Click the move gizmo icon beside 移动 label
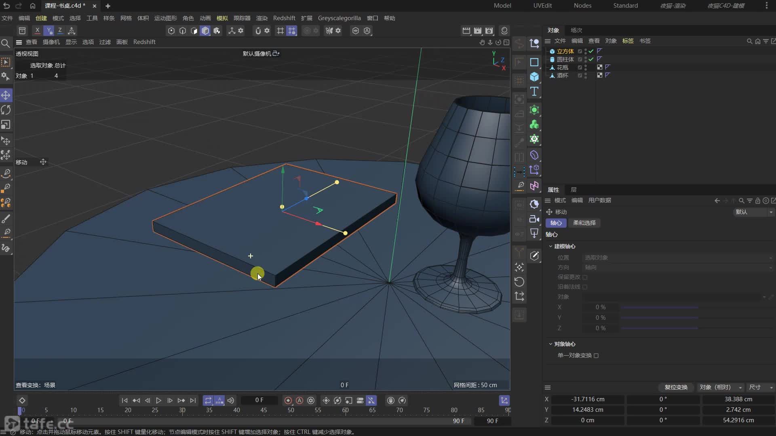This screenshot has width=776, height=436. [43, 162]
